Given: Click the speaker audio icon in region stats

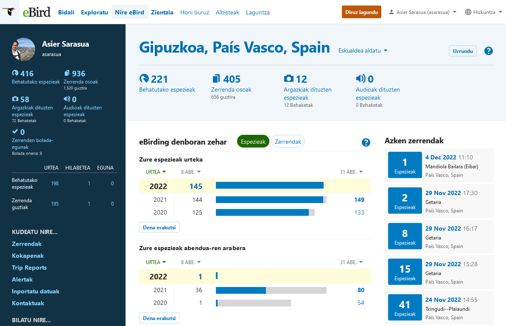Looking at the screenshot, I should coord(361,78).
